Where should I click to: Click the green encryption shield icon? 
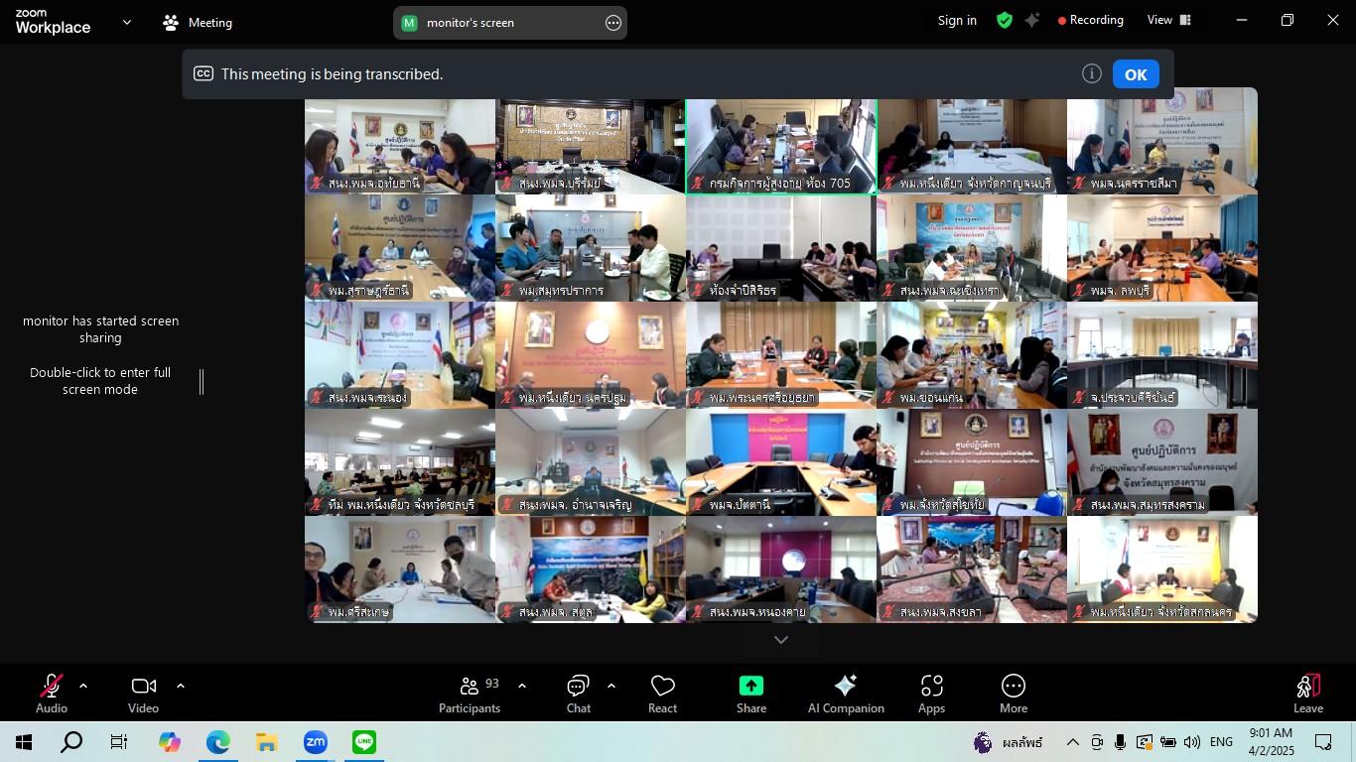click(x=1005, y=20)
